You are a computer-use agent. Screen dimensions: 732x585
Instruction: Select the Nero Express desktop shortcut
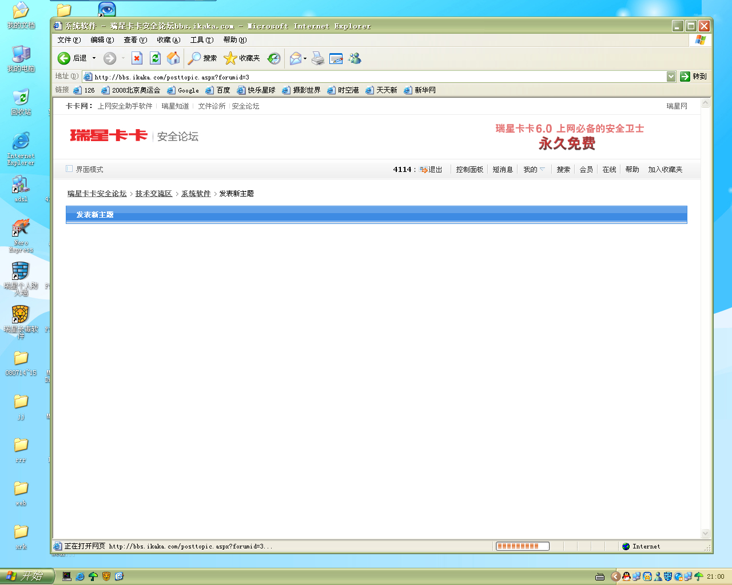tap(21, 235)
